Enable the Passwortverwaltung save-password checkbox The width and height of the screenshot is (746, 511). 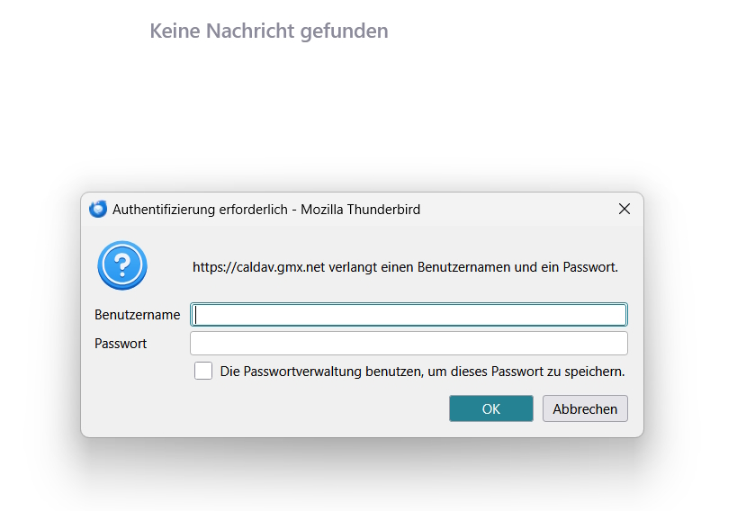(x=203, y=371)
